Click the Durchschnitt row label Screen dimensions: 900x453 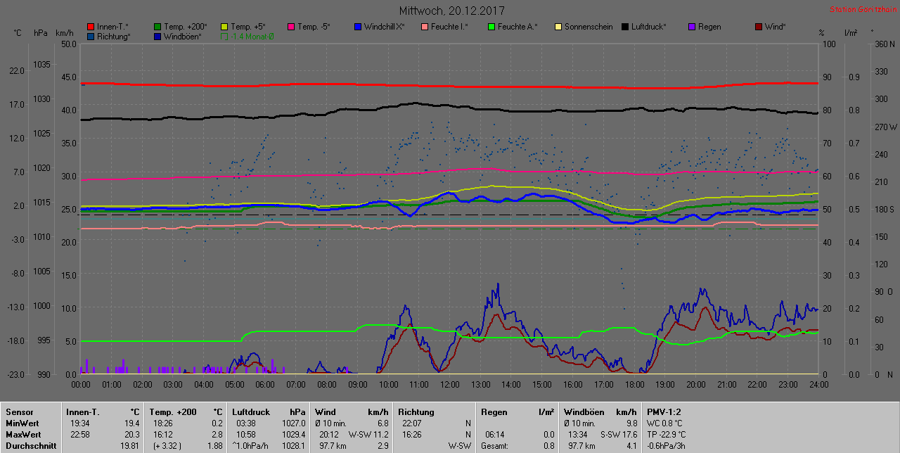(x=30, y=446)
